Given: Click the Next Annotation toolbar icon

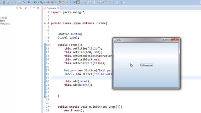Looking at the screenshot, I should pyautogui.click(x=94, y=2).
